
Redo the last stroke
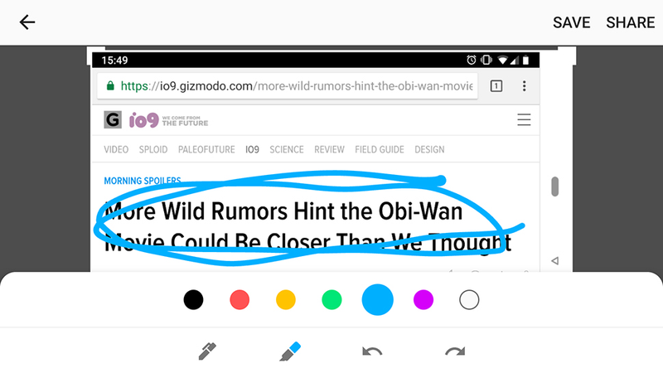pyautogui.click(x=455, y=351)
